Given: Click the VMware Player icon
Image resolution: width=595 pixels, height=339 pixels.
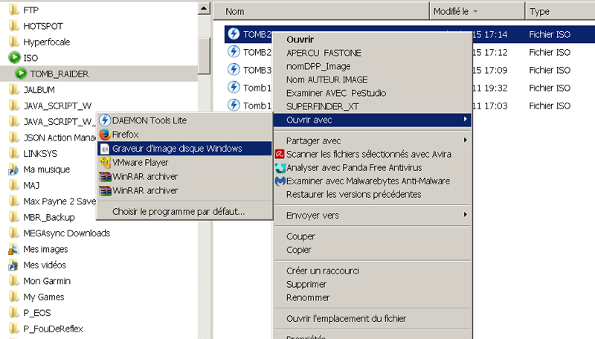Looking at the screenshot, I should (x=105, y=163).
